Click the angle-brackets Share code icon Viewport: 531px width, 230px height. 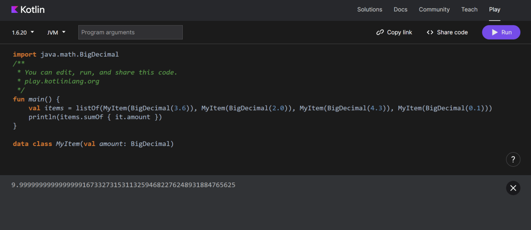(430, 32)
